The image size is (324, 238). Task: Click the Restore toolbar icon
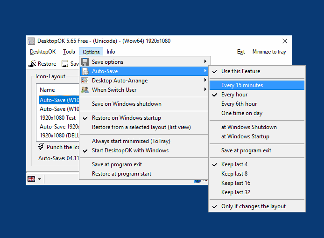pos(32,64)
